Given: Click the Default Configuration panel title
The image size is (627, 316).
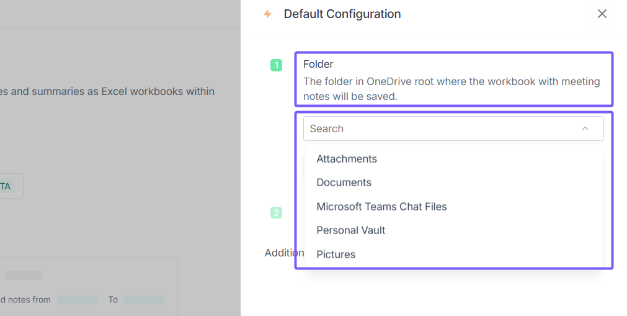Looking at the screenshot, I should [x=342, y=14].
